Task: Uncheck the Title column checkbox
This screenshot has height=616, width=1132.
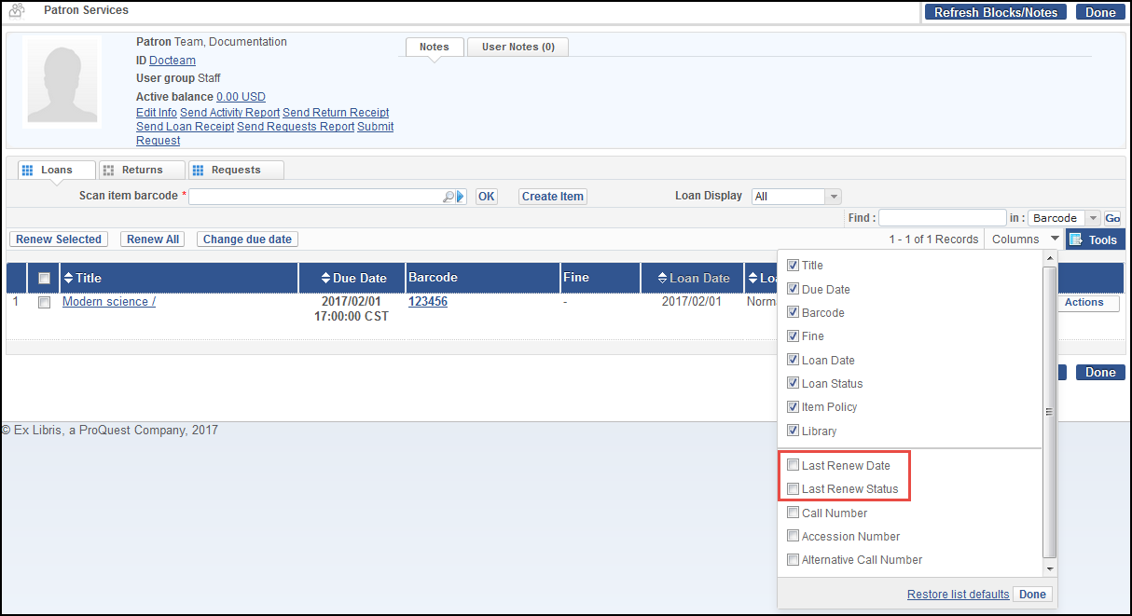Action: click(793, 266)
